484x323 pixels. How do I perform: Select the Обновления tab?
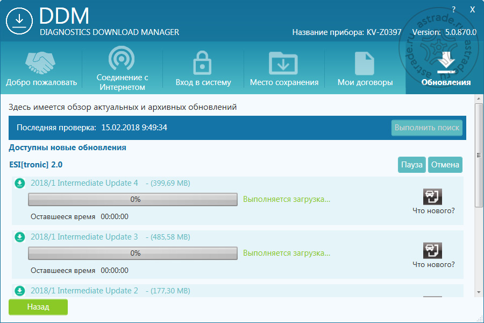445,68
